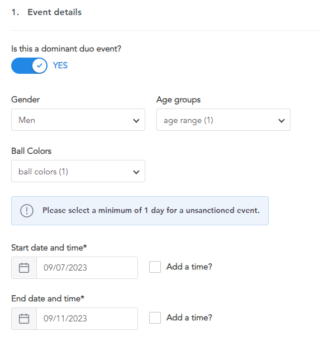Open the age range (1) dropdown
Viewport: 319px width, 341px height.
point(223,120)
